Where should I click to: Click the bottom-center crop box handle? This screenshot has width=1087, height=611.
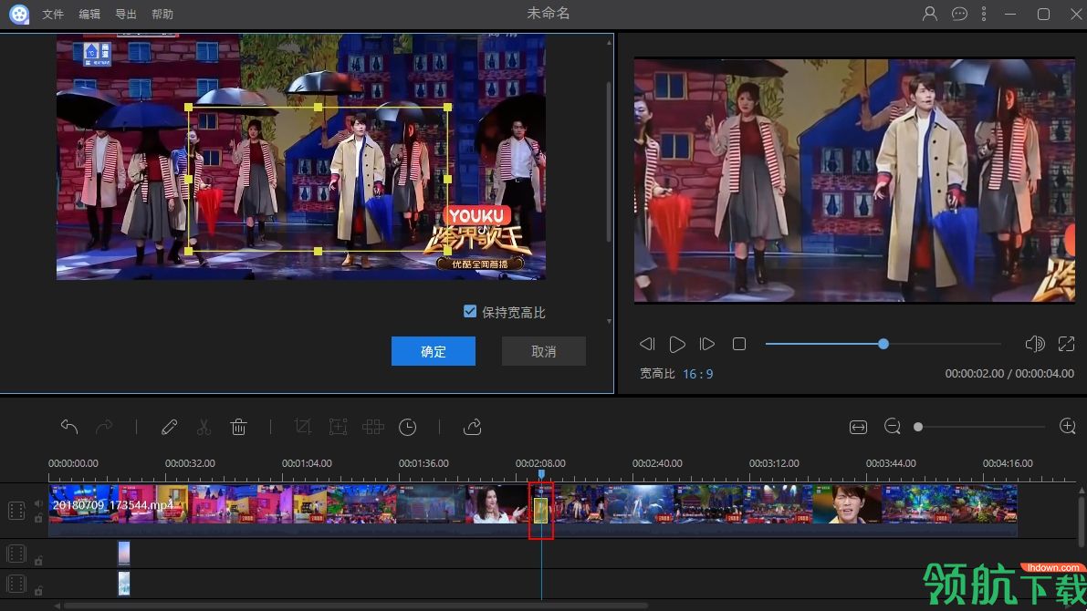click(319, 252)
